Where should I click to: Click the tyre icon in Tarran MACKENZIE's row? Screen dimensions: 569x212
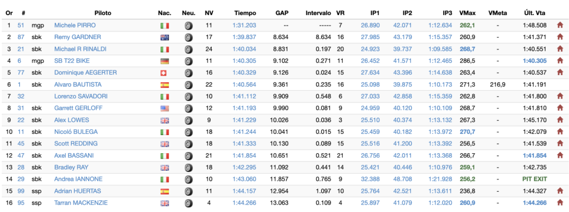coord(189,203)
